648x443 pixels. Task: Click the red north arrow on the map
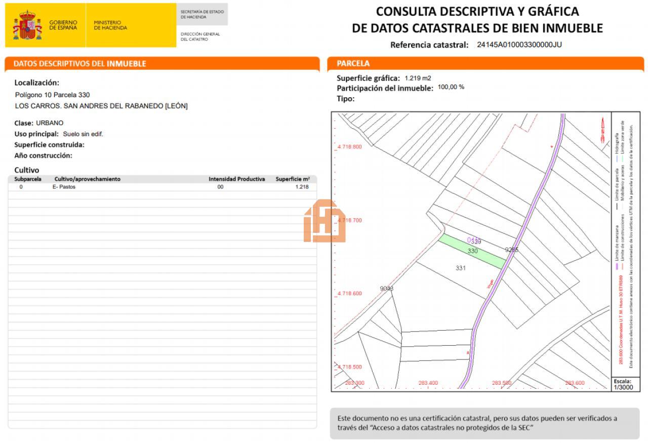point(602,130)
